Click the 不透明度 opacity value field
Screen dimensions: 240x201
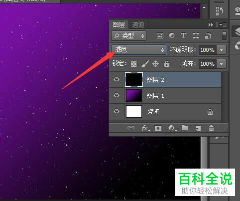point(207,50)
